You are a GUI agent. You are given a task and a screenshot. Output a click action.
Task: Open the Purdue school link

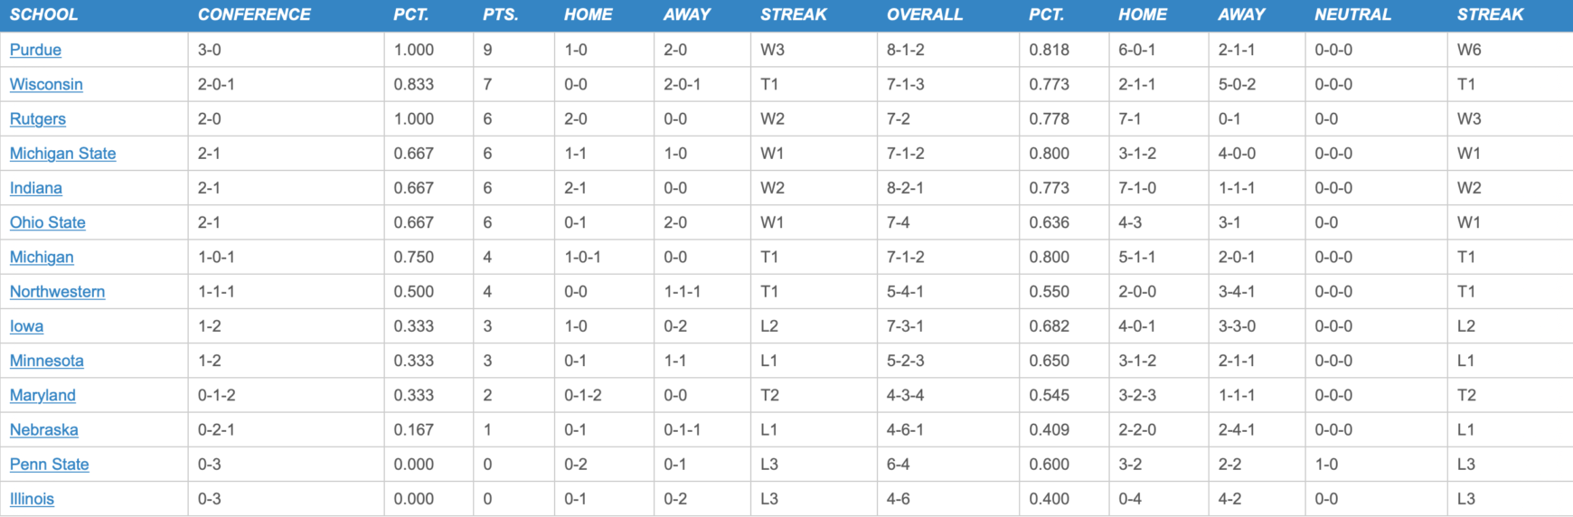click(35, 50)
